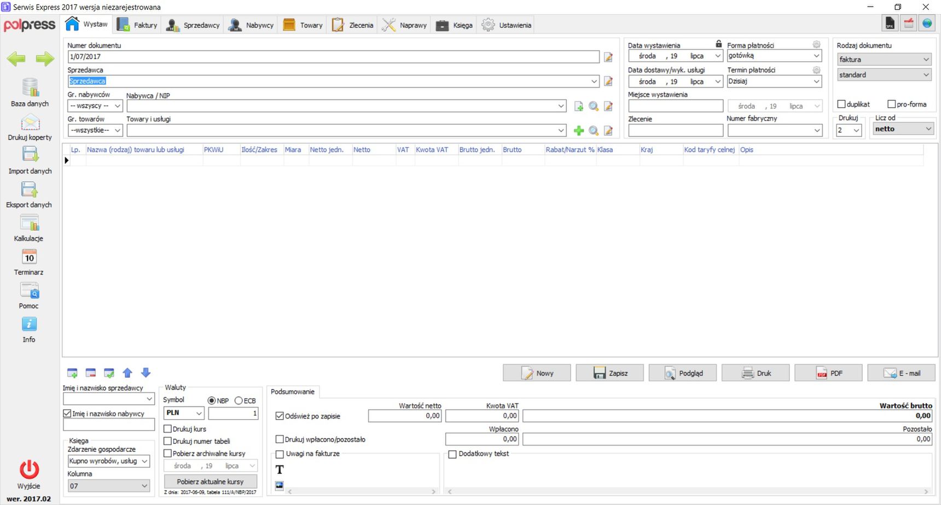Expand the Forma płatności dropdown

[816, 56]
